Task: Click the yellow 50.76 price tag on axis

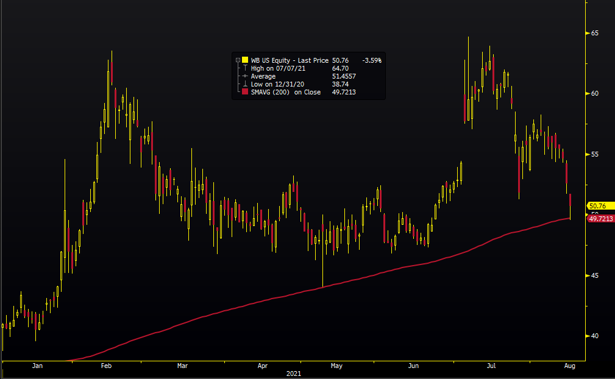Action: (600, 206)
